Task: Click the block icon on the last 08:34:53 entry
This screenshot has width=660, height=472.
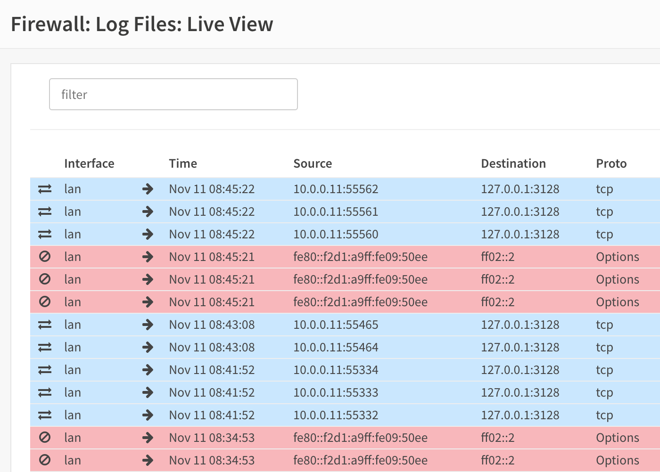Action: [45, 460]
